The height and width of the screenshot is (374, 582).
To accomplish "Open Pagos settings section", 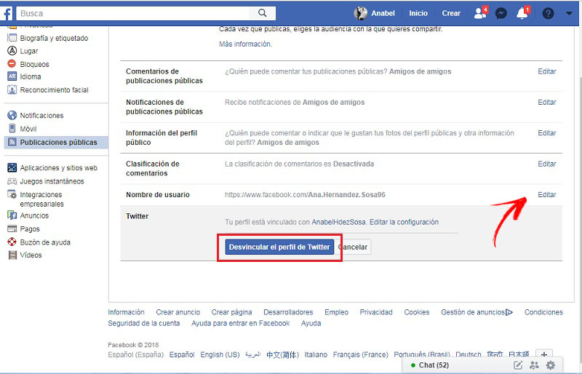I will point(30,228).
